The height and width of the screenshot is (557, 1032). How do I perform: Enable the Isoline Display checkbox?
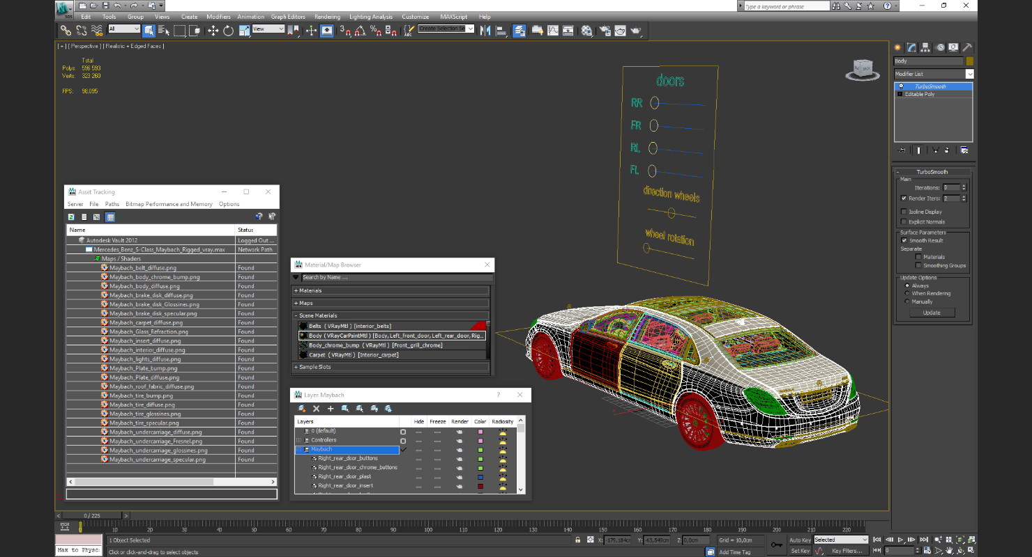click(x=904, y=212)
